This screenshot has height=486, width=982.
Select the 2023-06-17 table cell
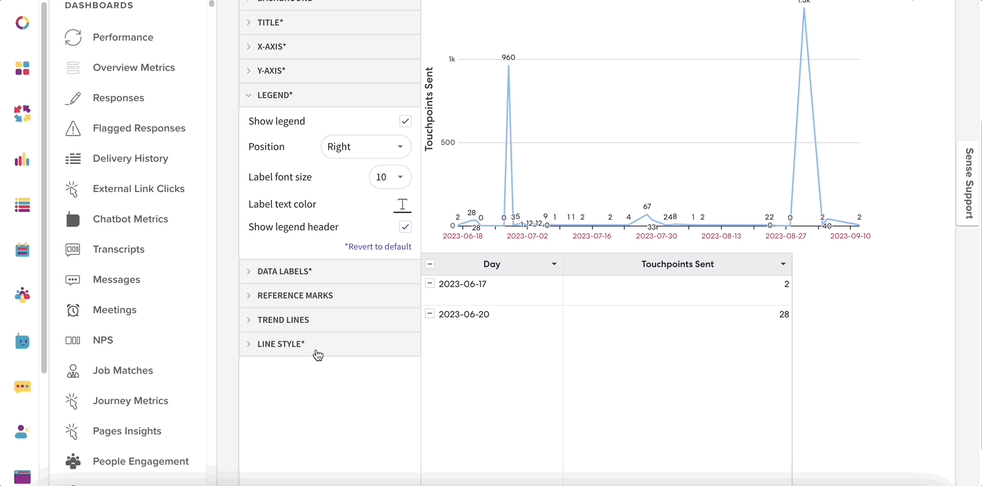point(492,290)
